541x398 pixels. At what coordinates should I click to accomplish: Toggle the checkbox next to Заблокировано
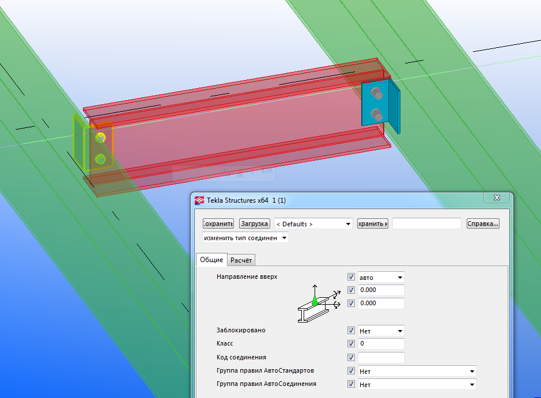click(351, 331)
